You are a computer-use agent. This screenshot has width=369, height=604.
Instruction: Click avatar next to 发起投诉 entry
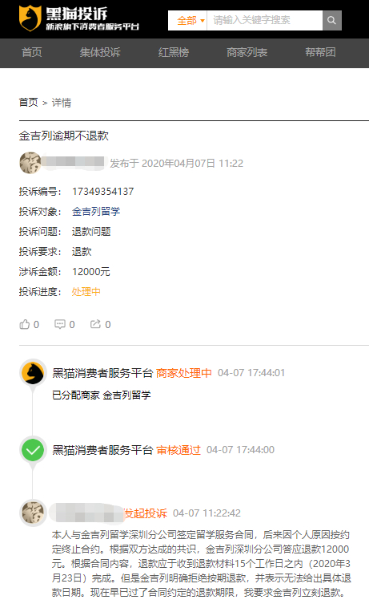33,513
